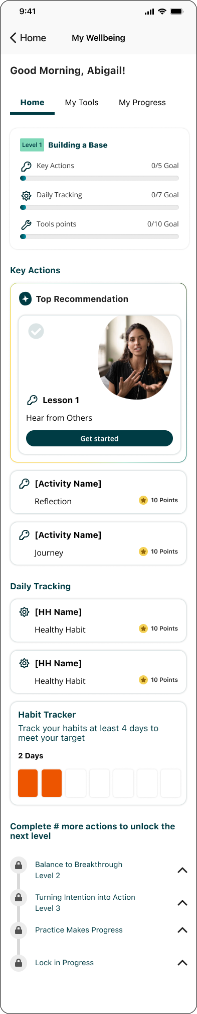Click the lock icon for Balance to Breakthrough
Screen dimensions: 197x1014
19,865
